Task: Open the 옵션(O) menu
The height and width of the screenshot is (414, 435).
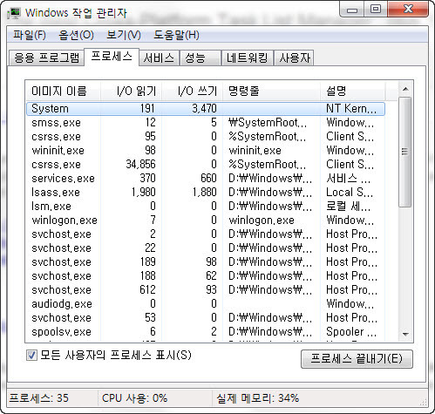Action: pyautogui.click(x=76, y=35)
